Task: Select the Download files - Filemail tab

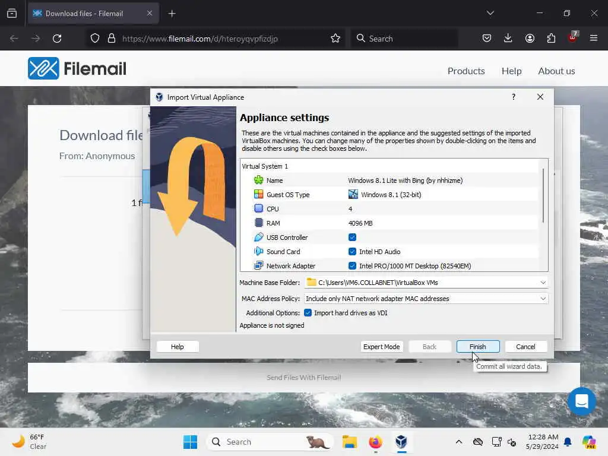Action: click(x=93, y=13)
